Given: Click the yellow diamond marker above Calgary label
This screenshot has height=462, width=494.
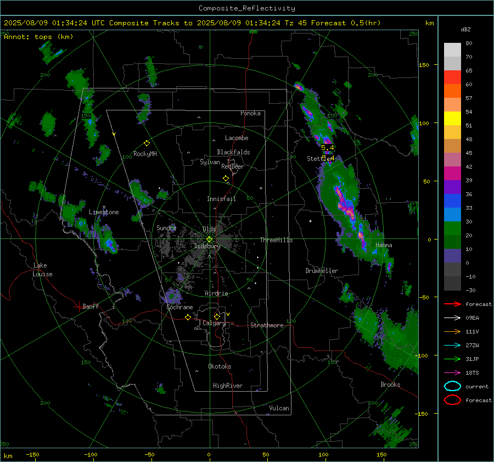Looking at the screenshot, I should (217, 316).
